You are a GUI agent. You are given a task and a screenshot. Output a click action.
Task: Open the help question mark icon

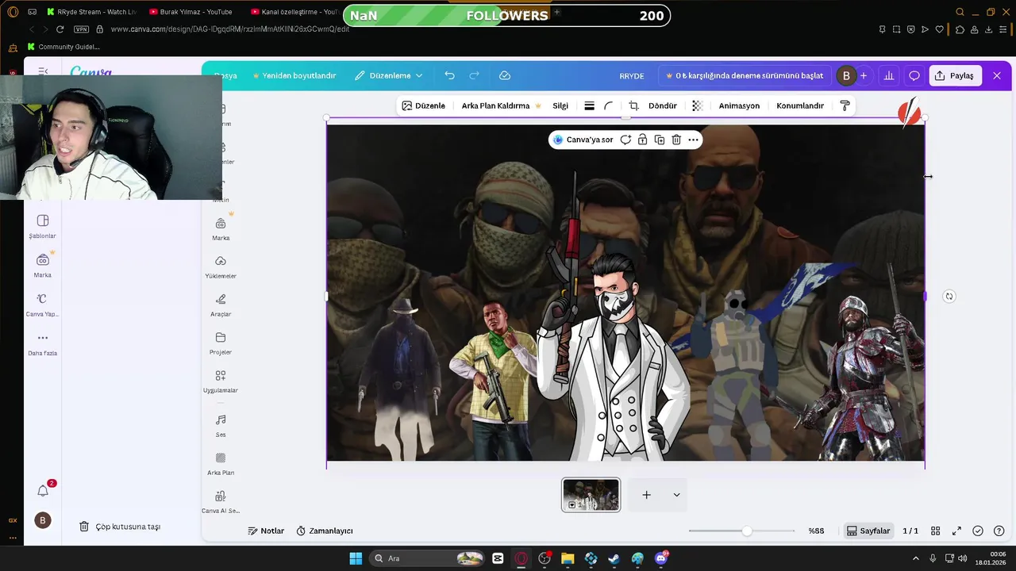[999, 531]
